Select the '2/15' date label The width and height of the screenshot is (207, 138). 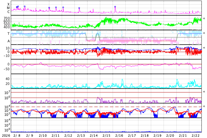106,136
